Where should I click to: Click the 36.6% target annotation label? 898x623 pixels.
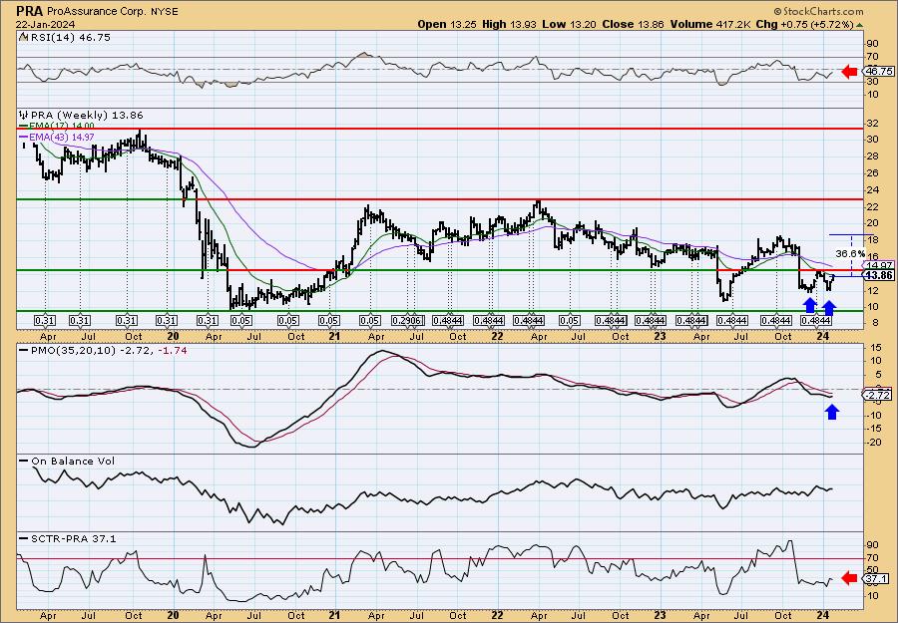tap(850, 253)
